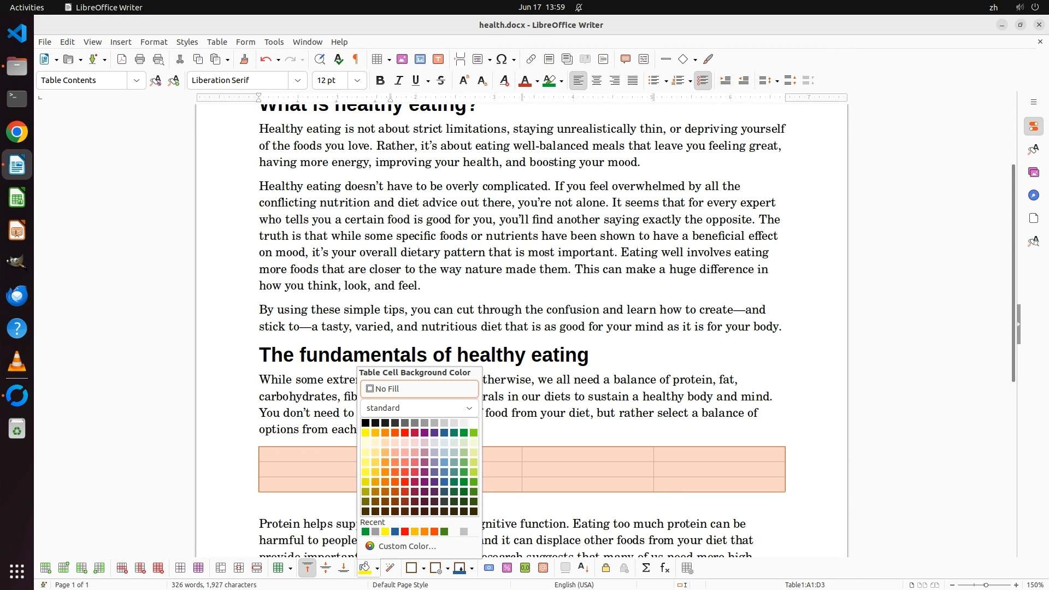Click the Bold formatting icon
Image resolution: width=1049 pixels, height=590 pixels.
(380, 81)
